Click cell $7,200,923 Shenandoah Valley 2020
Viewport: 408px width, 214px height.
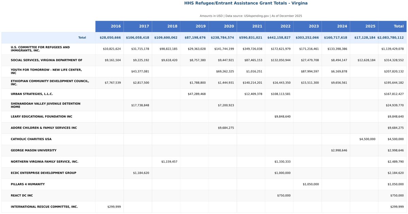[x=226, y=105]
